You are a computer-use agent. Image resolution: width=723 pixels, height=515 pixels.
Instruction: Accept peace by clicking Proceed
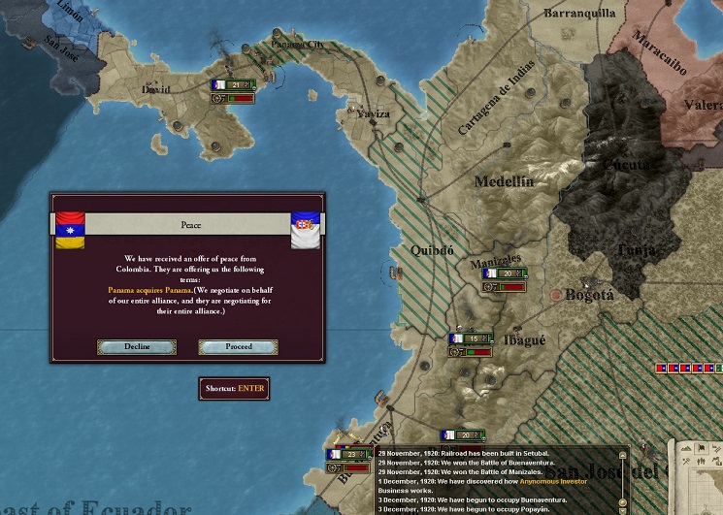coord(238,347)
